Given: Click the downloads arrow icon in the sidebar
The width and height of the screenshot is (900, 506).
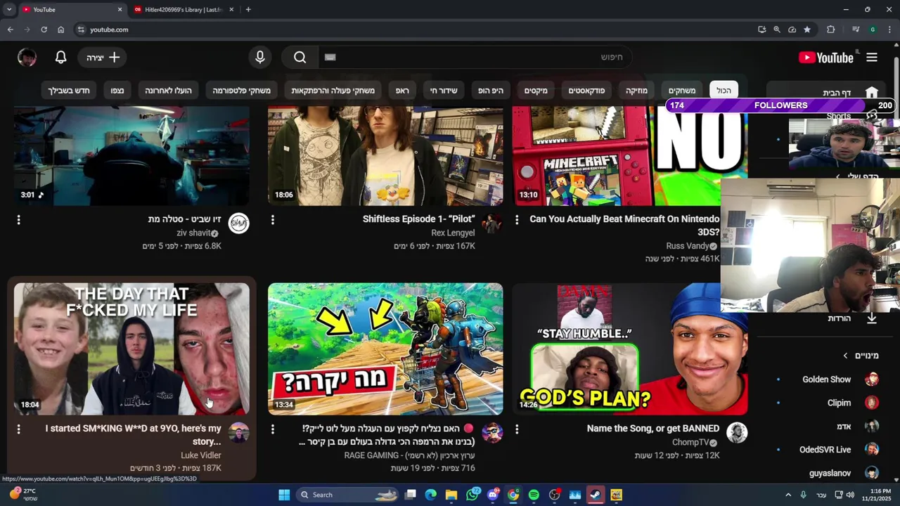Looking at the screenshot, I should [x=872, y=318].
